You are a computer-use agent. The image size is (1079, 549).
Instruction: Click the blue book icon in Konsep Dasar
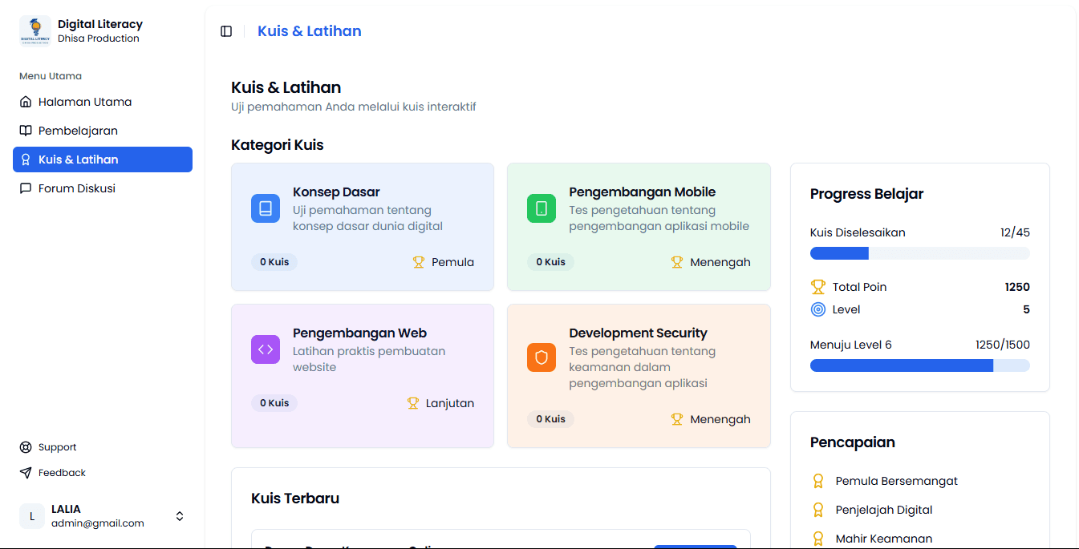tap(266, 208)
